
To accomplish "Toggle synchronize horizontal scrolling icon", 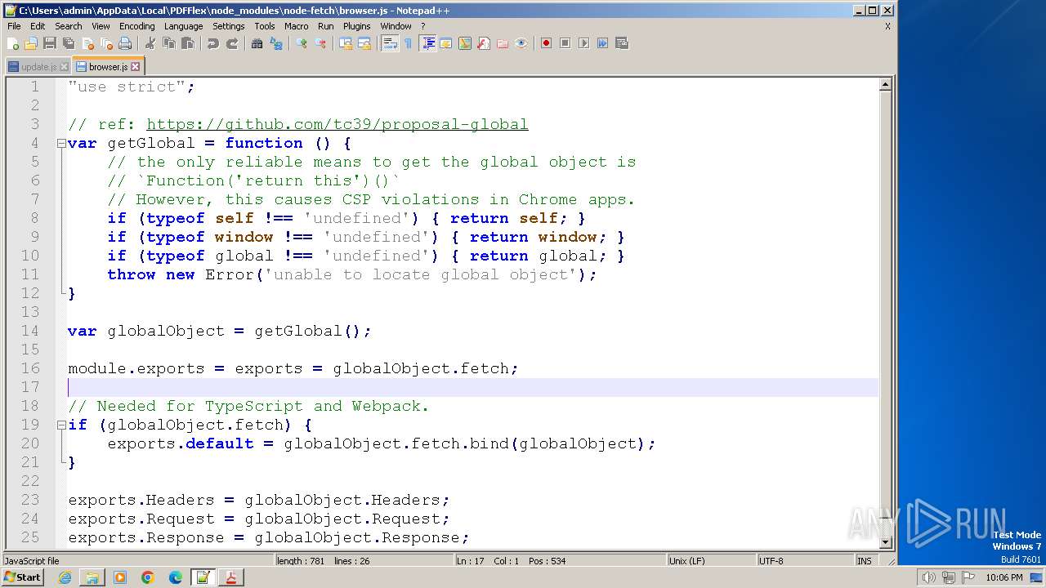I will click(364, 43).
